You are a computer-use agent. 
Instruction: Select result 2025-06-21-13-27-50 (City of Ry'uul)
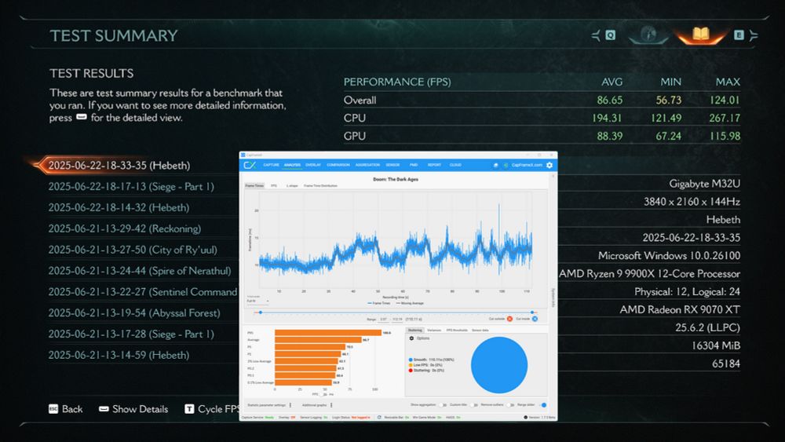(x=133, y=250)
